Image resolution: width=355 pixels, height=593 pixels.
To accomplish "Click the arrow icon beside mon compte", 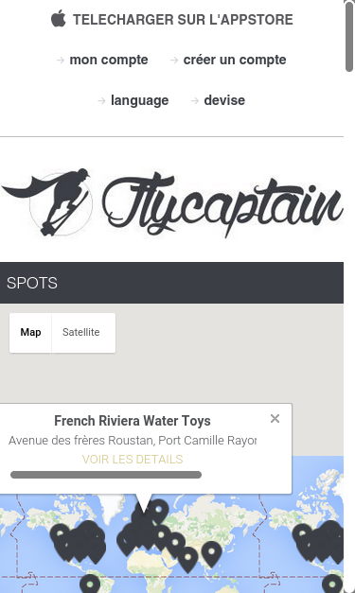I will [61, 60].
